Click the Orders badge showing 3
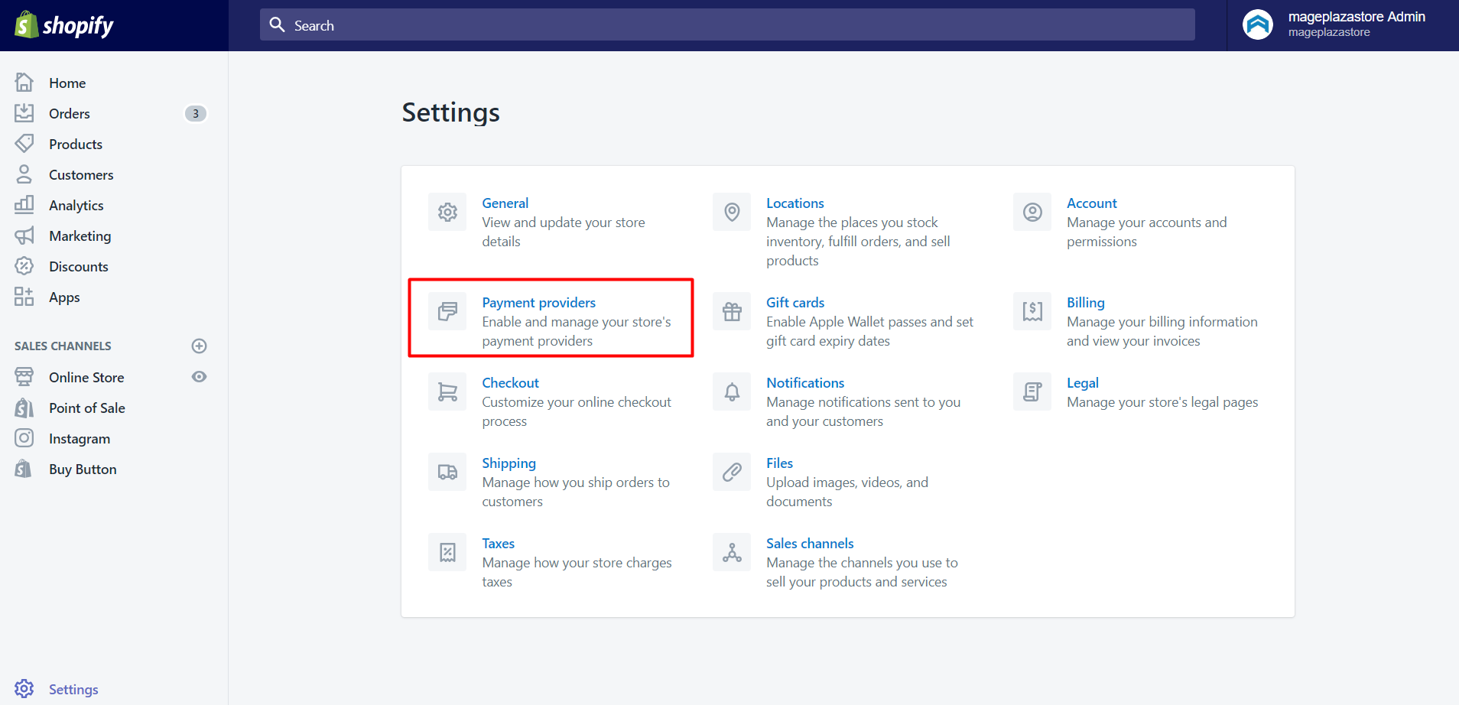1459x705 pixels. (x=196, y=113)
